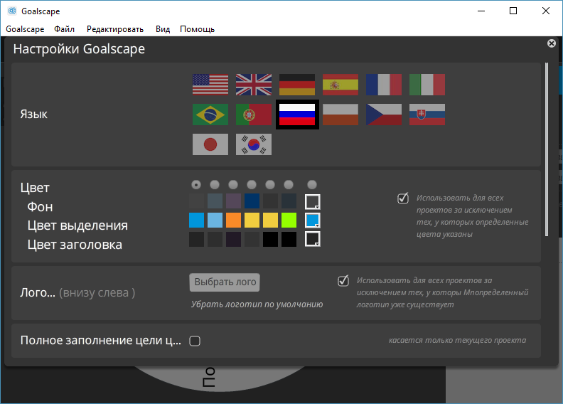The width and height of the screenshot is (563, 404).
Task: Select the third color scheme radio button
Action: [x=233, y=185]
